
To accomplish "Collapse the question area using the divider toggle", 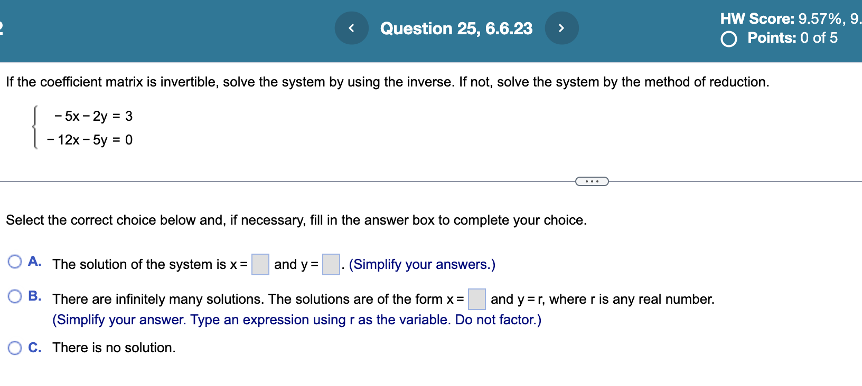I will tap(592, 181).
